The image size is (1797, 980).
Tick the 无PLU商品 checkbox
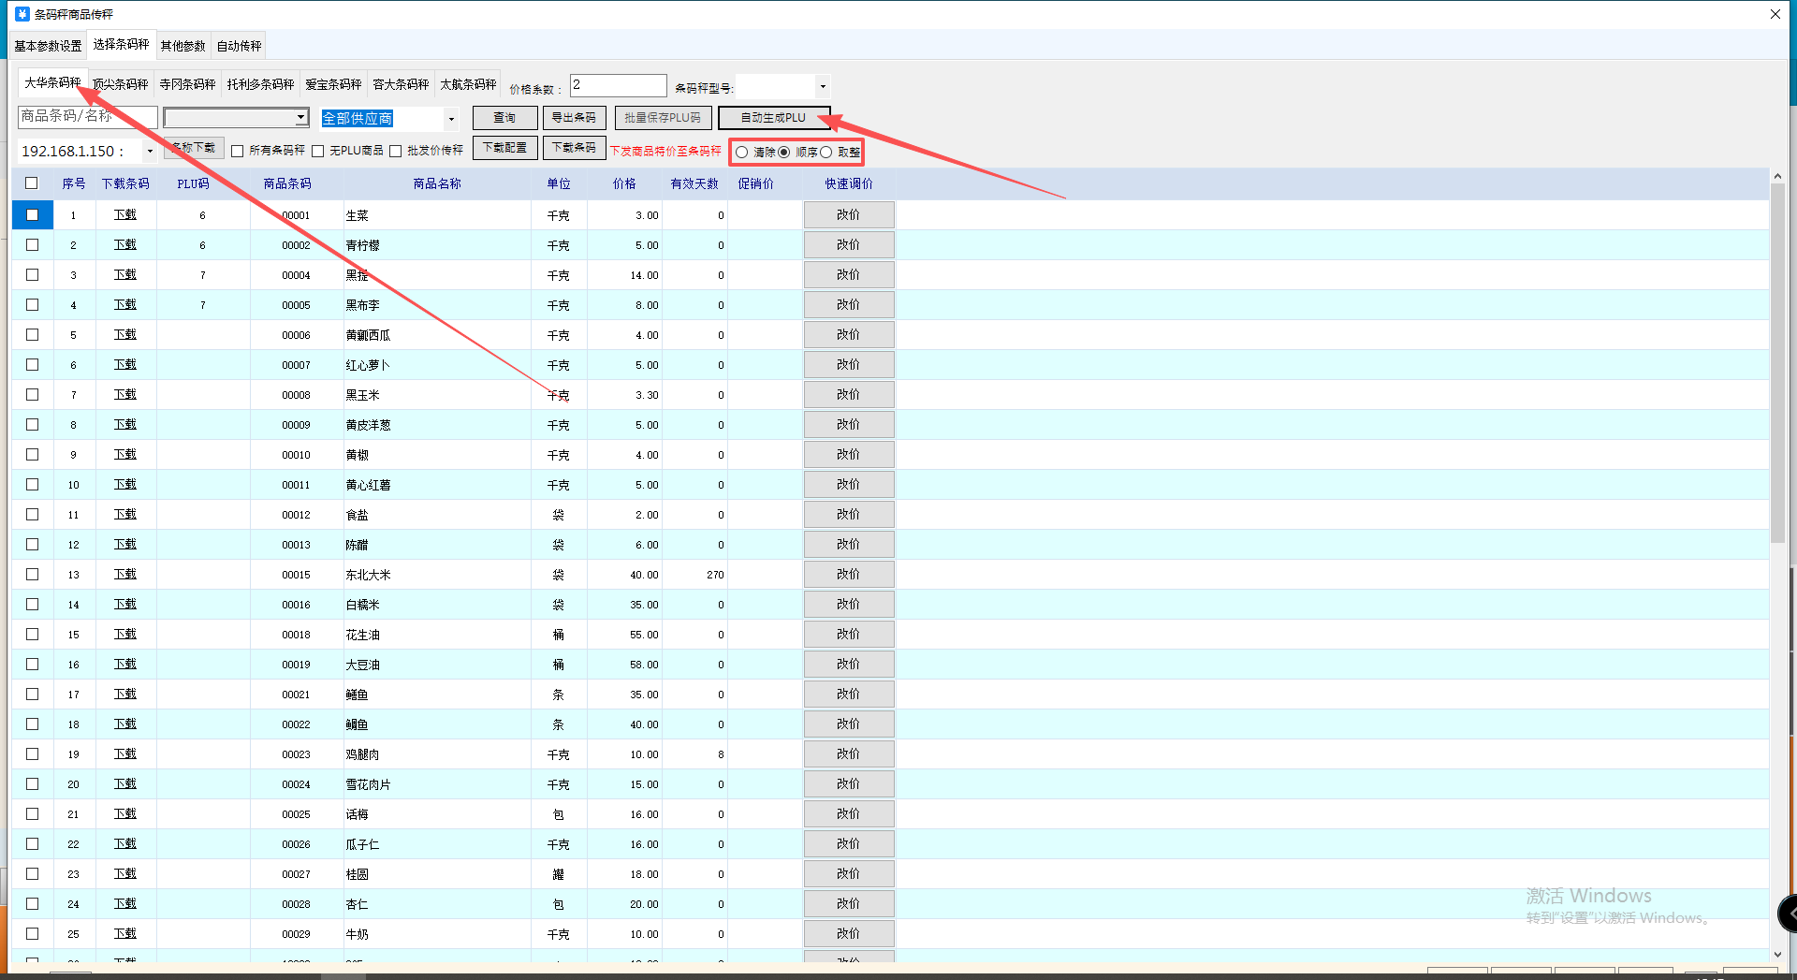[318, 152]
